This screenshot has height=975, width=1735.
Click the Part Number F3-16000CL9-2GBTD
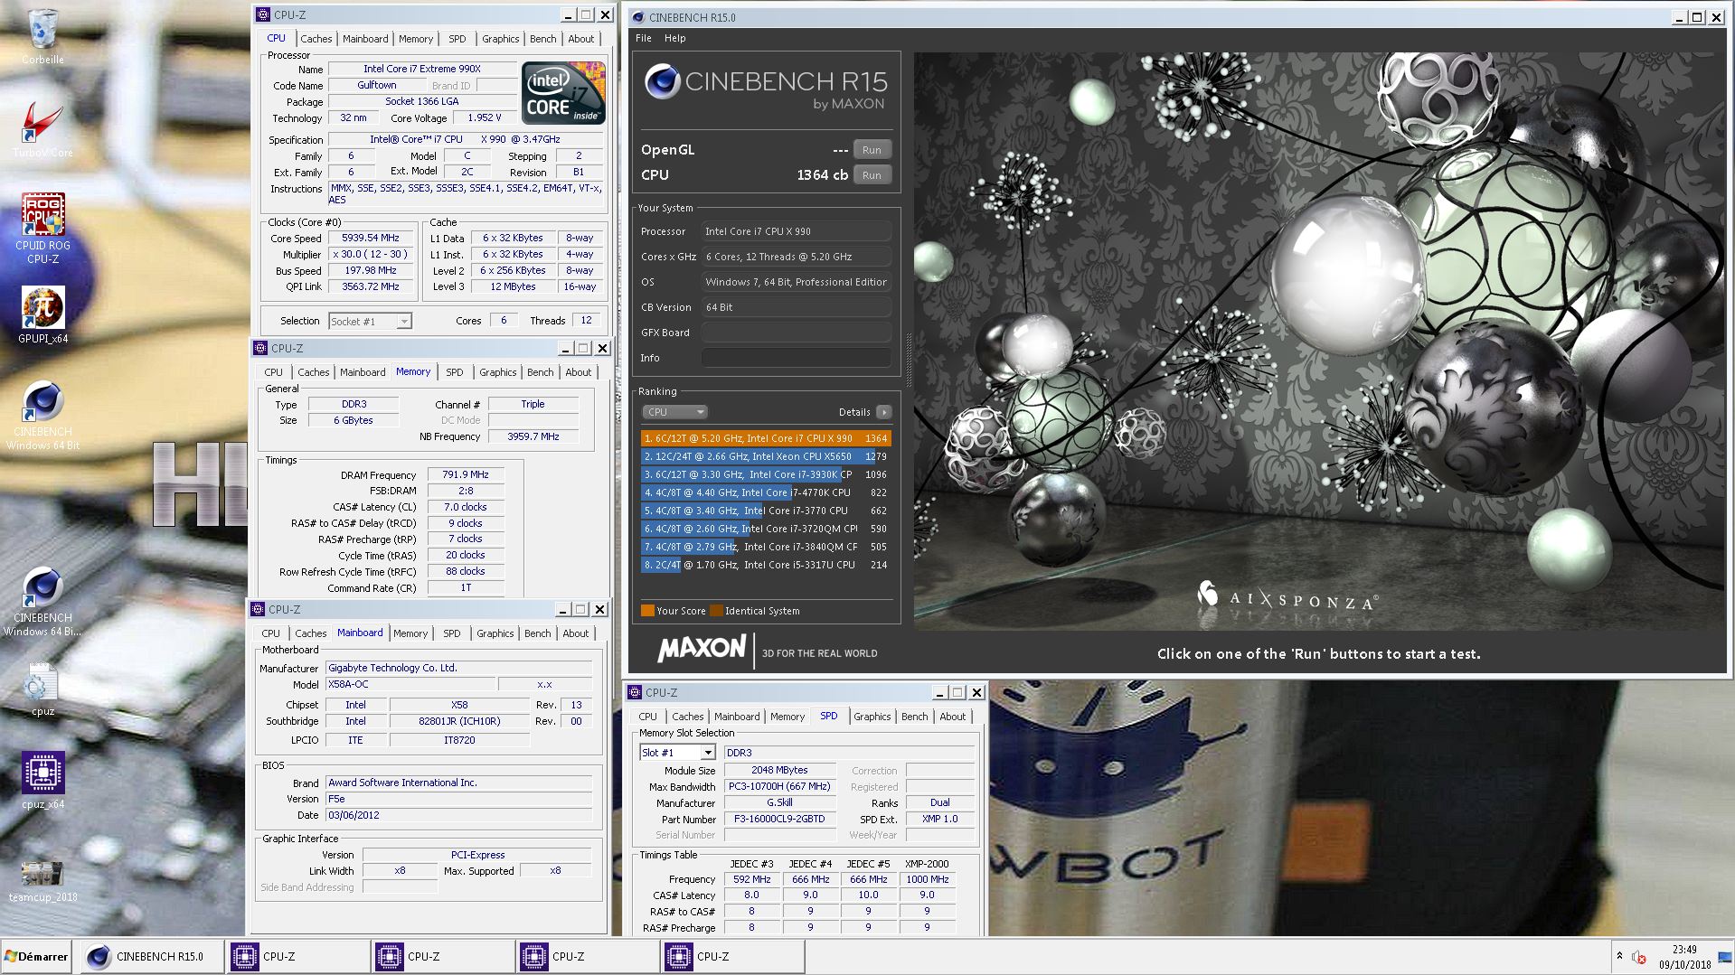click(779, 819)
